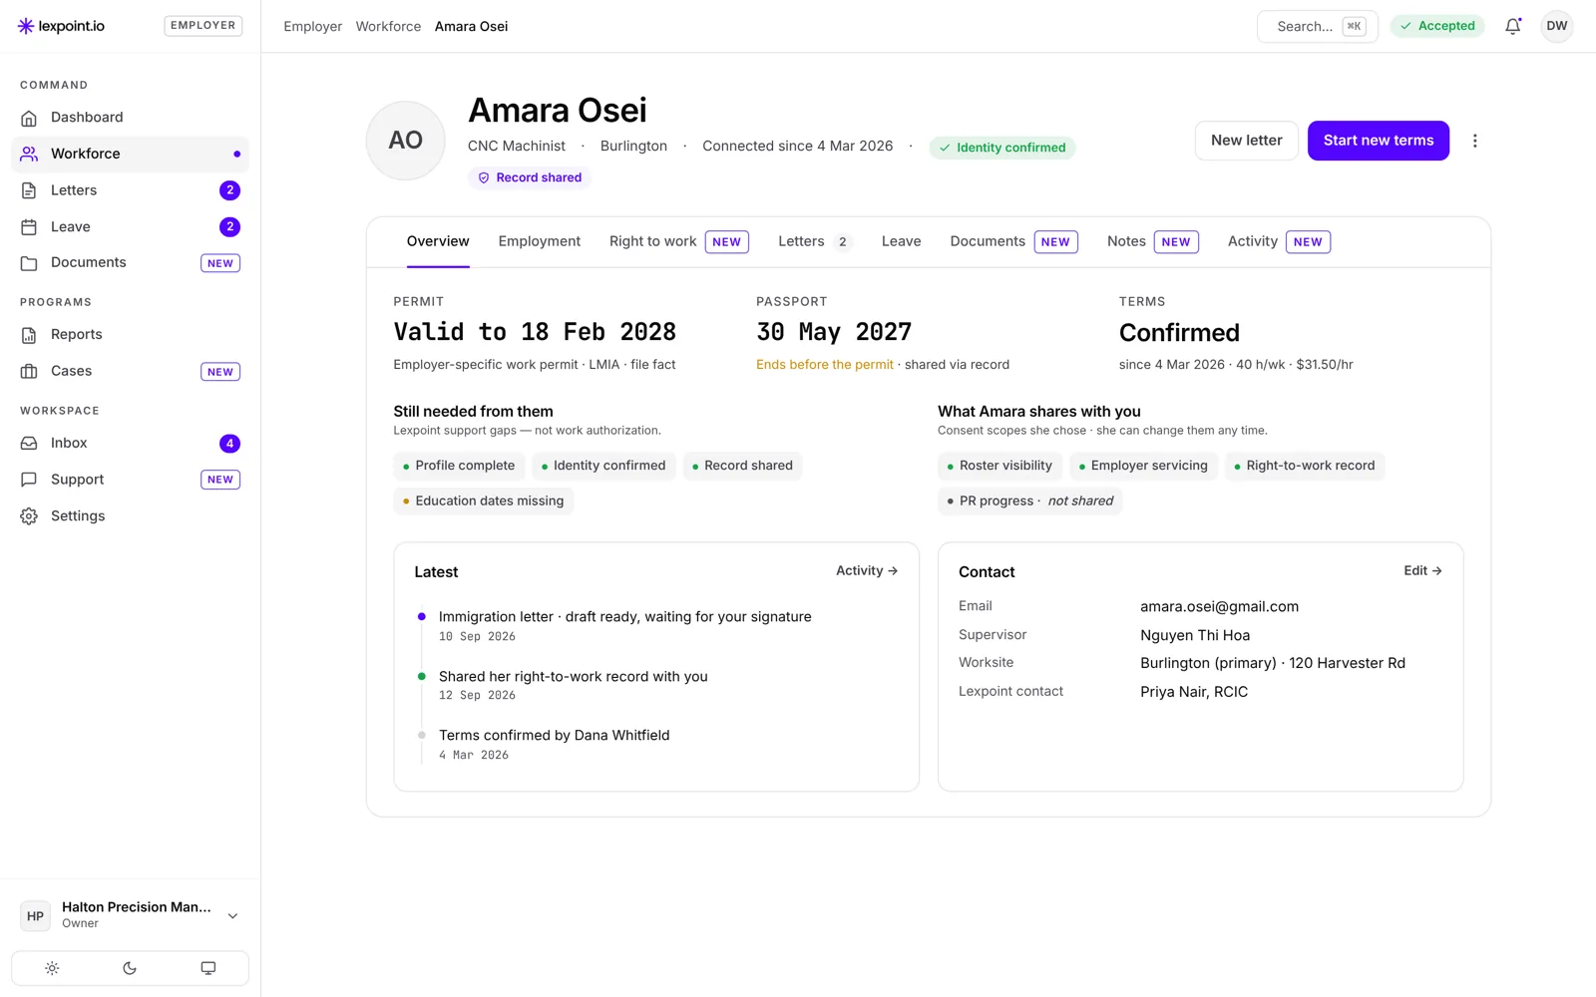Click PR progress not shared chip
This screenshot has height=997, width=1596.
(1029, 501)
